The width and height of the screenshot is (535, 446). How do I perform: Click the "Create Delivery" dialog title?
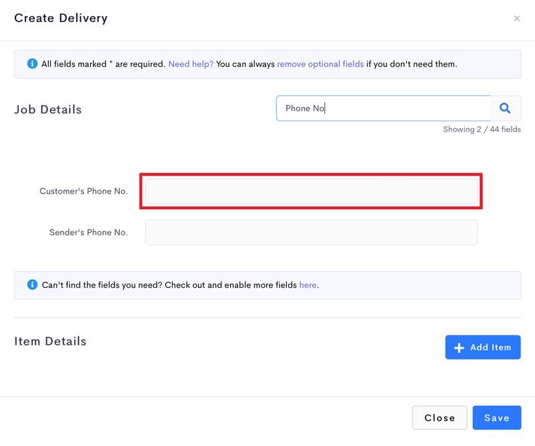tap(61, 18)
